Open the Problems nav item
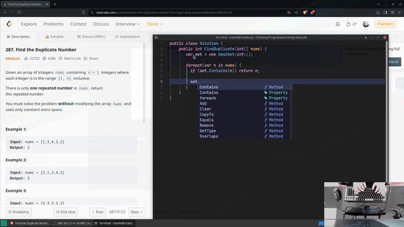The height and width of the screenshot is (227, 404). pos(53,24)
